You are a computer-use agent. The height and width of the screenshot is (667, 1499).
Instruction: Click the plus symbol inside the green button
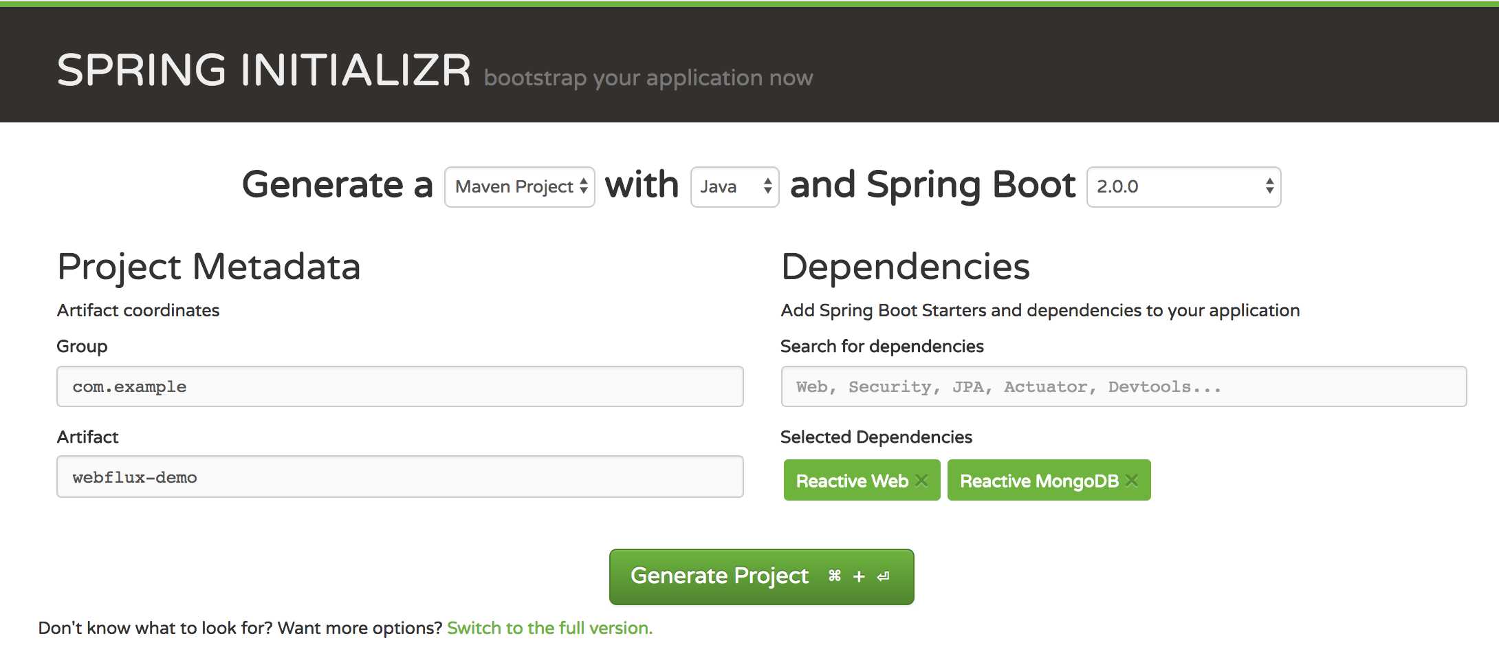tap(857, 576)
